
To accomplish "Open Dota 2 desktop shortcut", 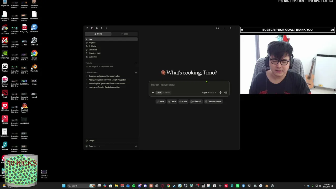I will [x=5, y=94].
